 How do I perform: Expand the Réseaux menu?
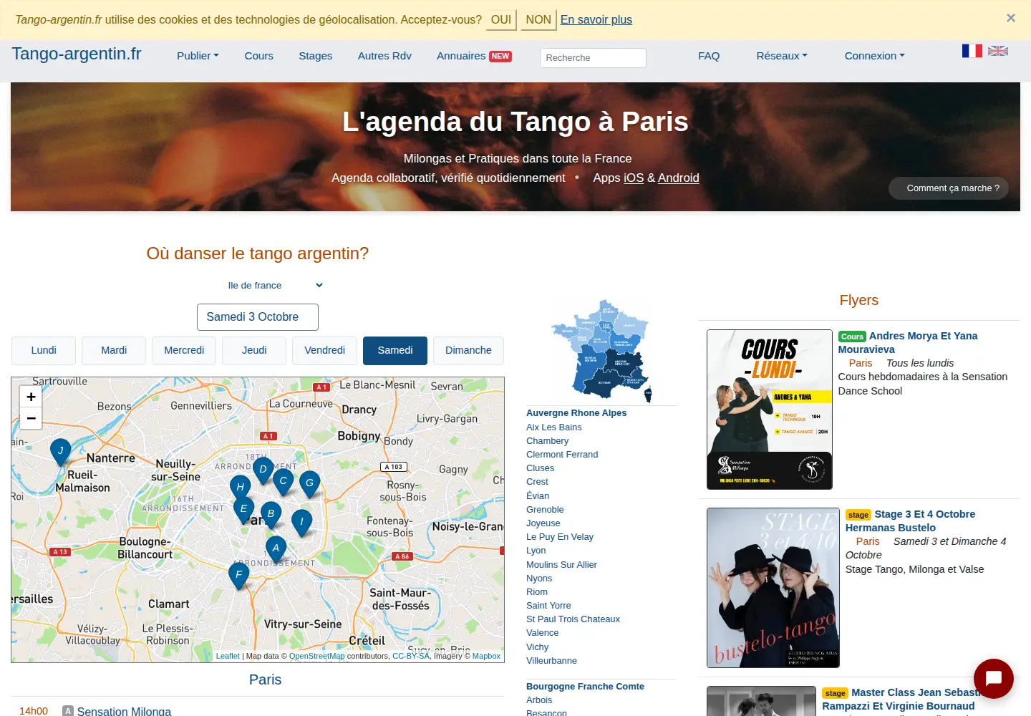click(x=782, y=56)
